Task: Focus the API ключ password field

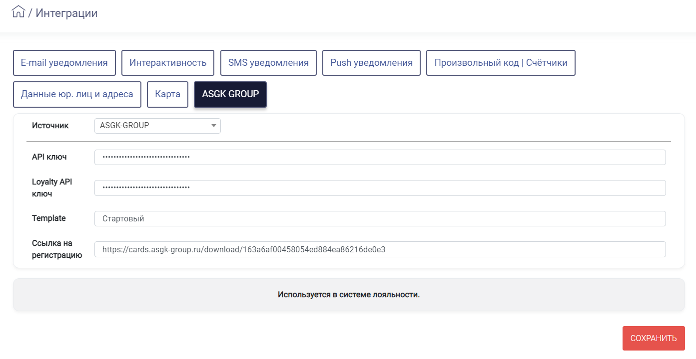Action: (380, 157)
